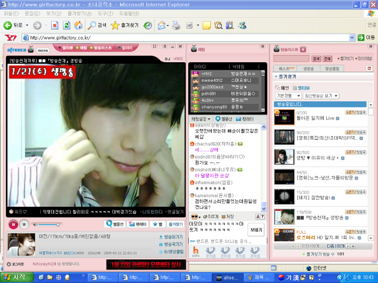Stop the stream with the stop button
This screenshot has width=378, height=283.
click(25, 224)
